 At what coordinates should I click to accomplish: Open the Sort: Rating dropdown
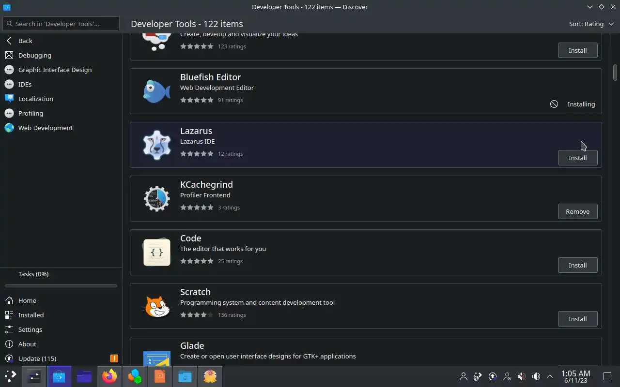coord(591,24)
